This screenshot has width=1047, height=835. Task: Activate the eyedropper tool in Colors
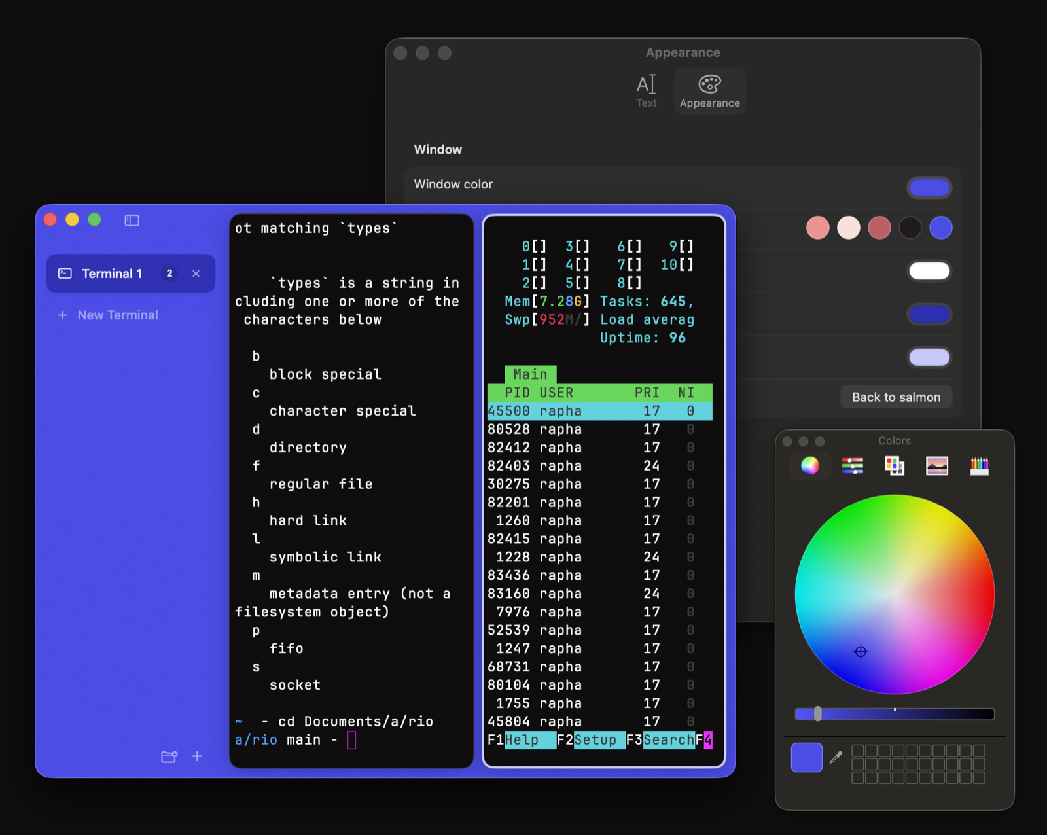(x=836, y=758)
